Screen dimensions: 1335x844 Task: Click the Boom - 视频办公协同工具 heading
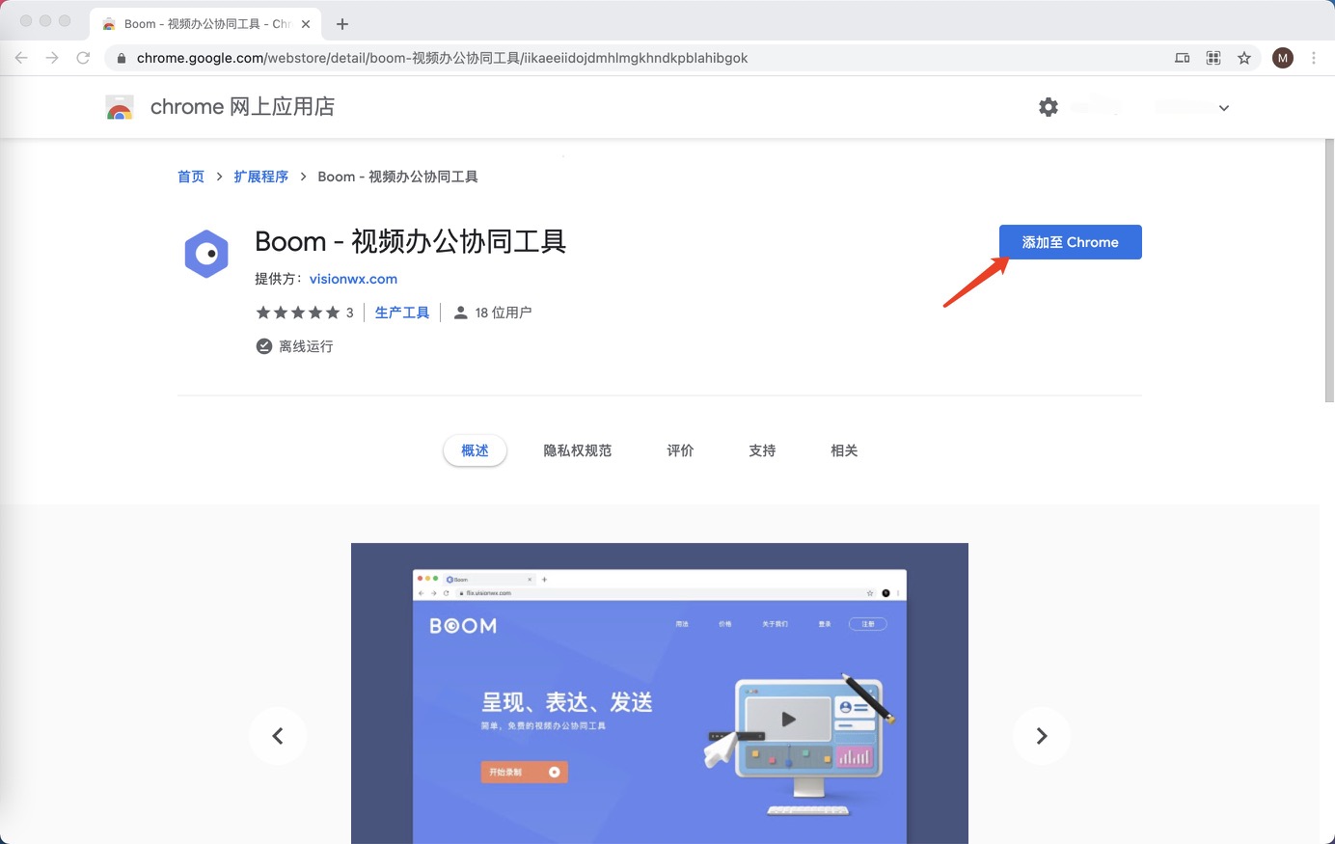[410, 241]
